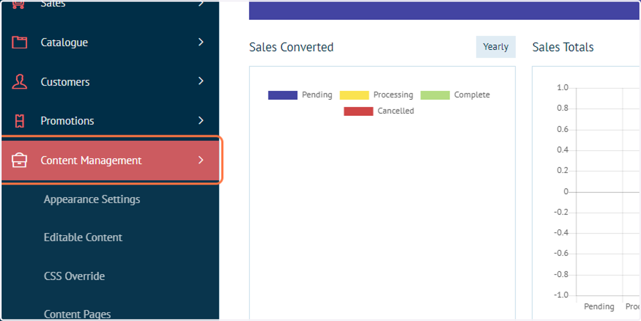Click the Sales cart icon
Screen dimensions: 641x321
click(19, 4)
